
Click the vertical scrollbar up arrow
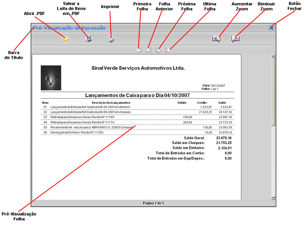pos(273,56)
